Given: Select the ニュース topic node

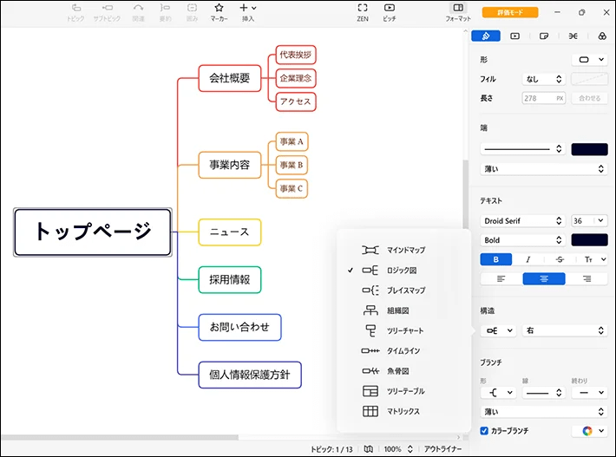Looking at the screenshot, I should [229, 232].
